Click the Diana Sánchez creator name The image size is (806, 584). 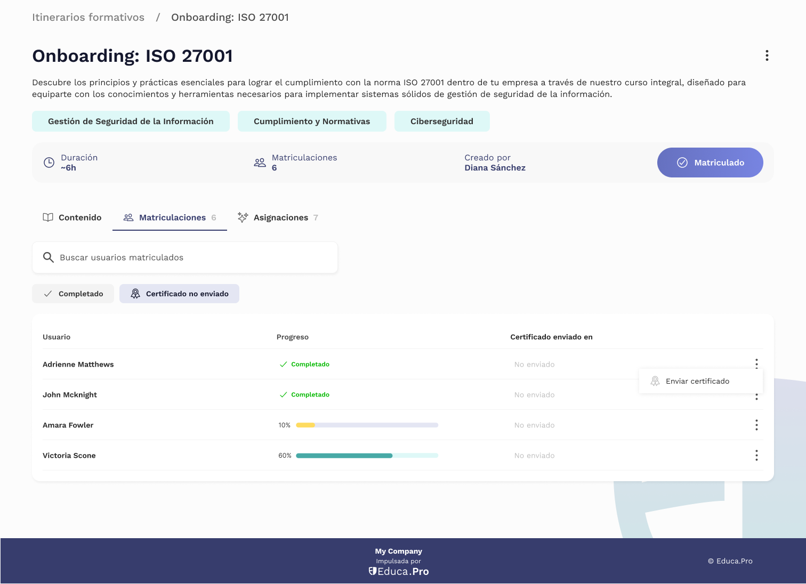[x=495, y=168]
